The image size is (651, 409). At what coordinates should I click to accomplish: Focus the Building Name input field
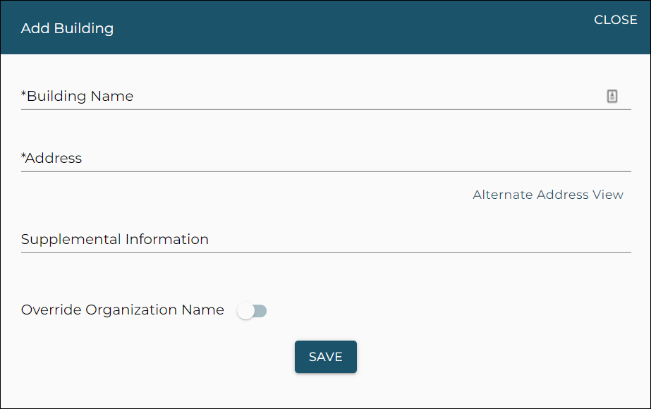[310, 97]
